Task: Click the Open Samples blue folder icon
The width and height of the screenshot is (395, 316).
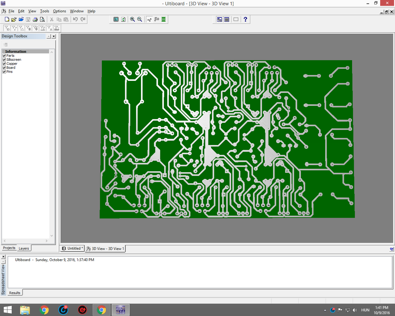Action: [21, 19]
